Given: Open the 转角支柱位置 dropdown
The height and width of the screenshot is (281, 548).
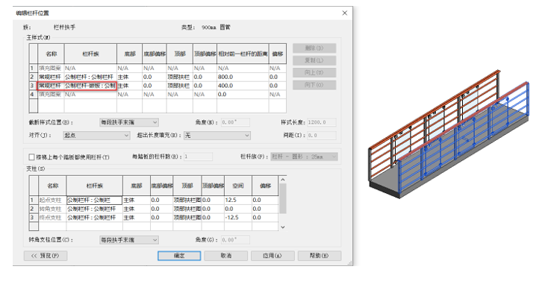Looking at the screenshot, I should tap(129, 240).
